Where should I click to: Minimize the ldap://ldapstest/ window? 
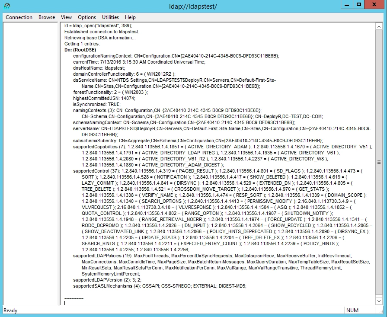click(347, 5)
